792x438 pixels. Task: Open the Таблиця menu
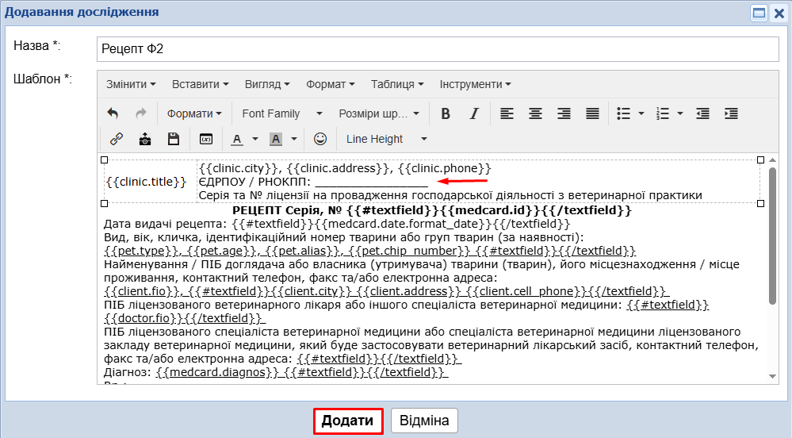click(x=397, y=84)
